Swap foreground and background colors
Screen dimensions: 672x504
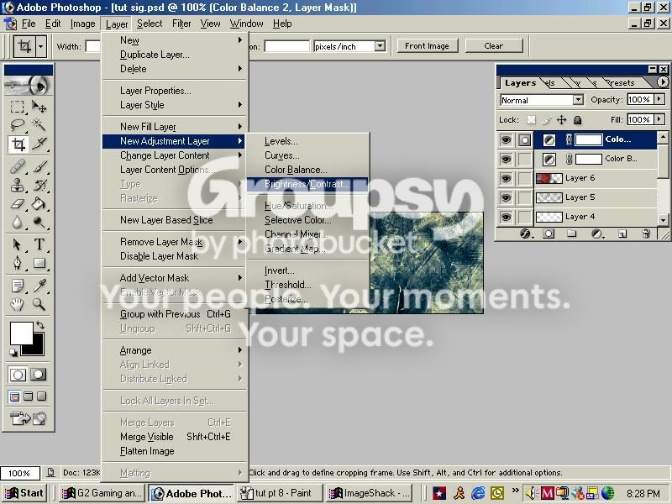pyautogui.click(x=40, y=325)
